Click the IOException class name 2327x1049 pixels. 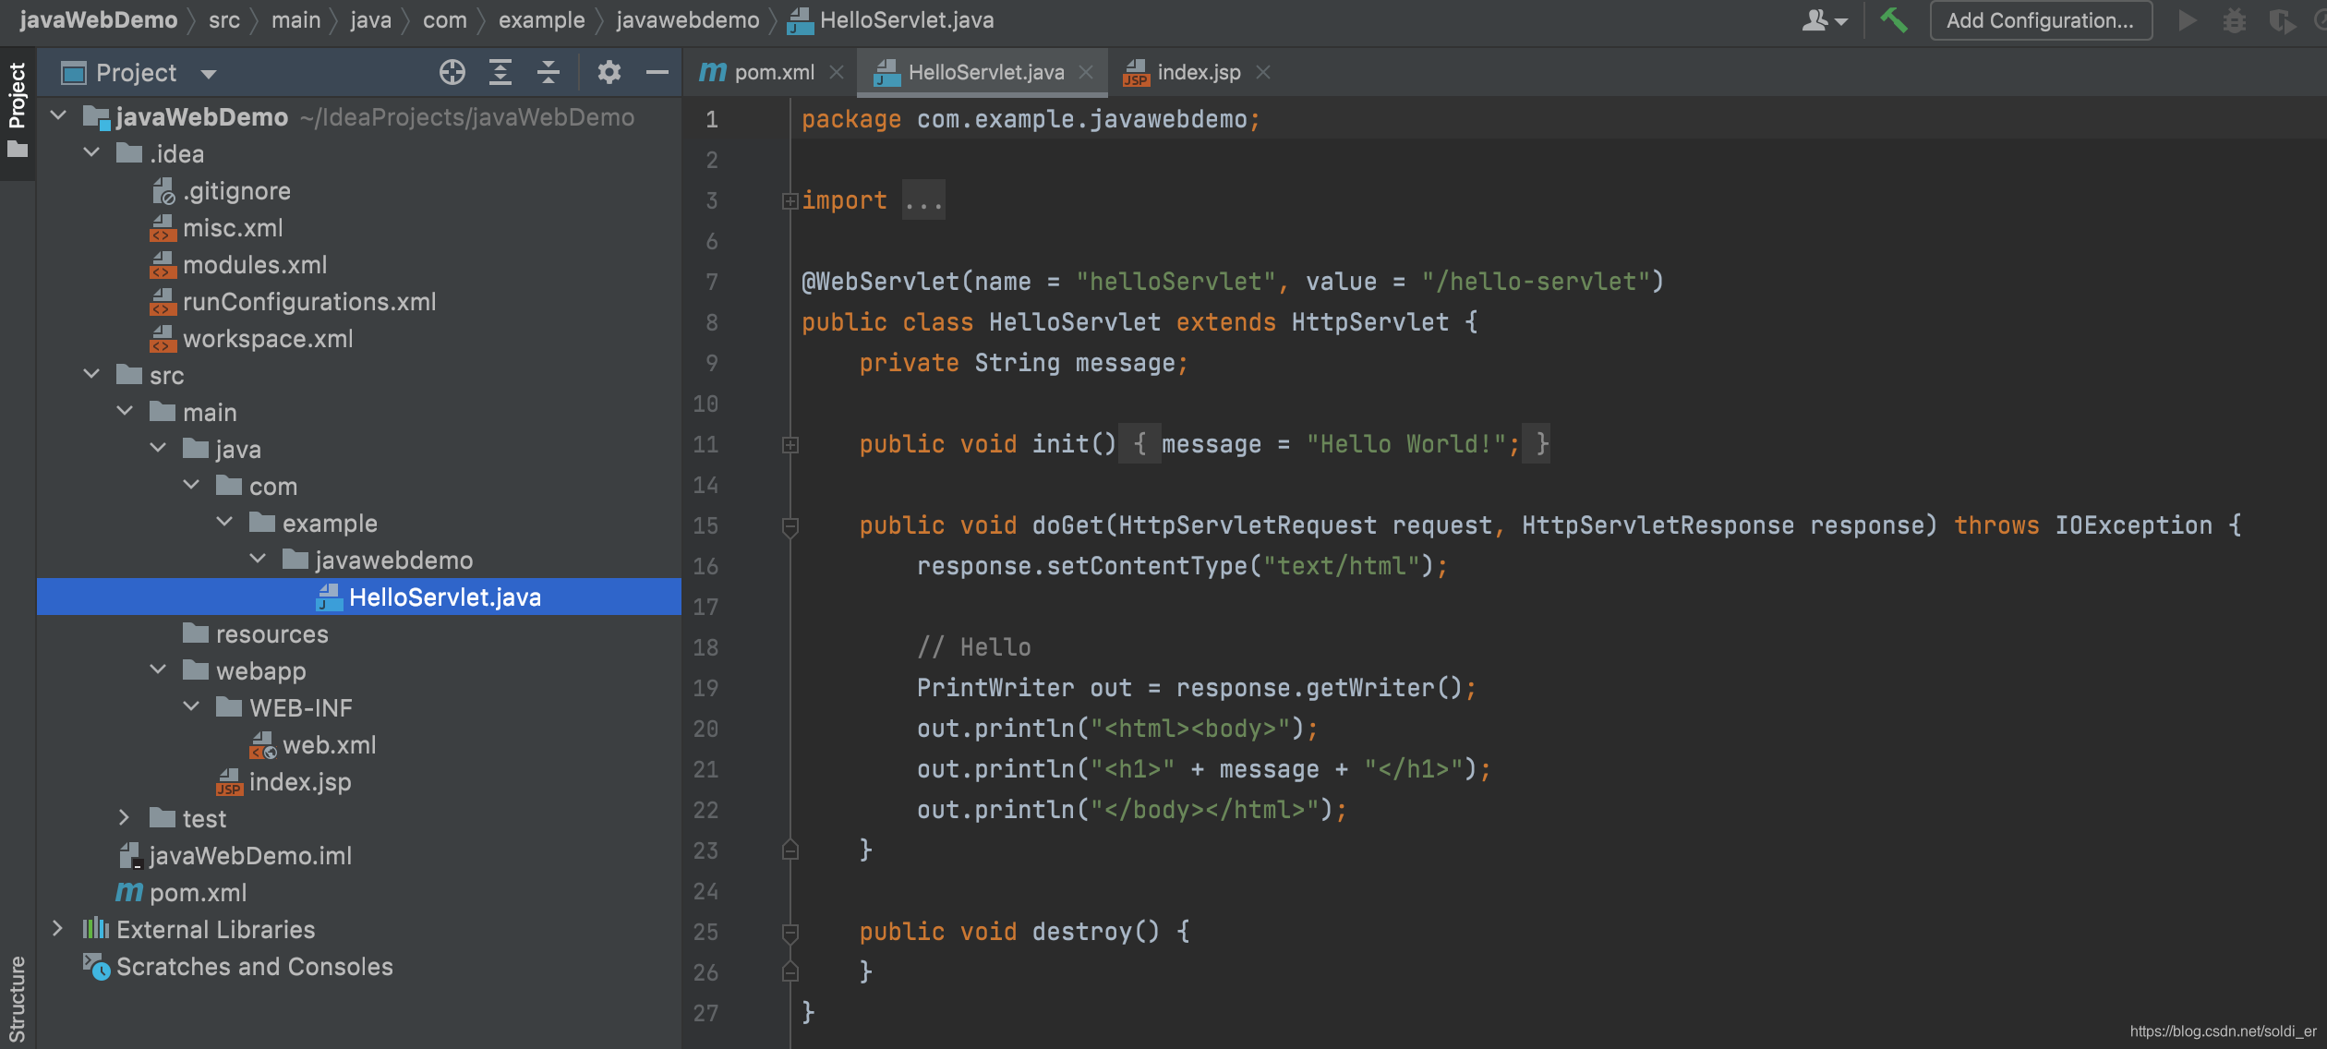click(2133, 525)
